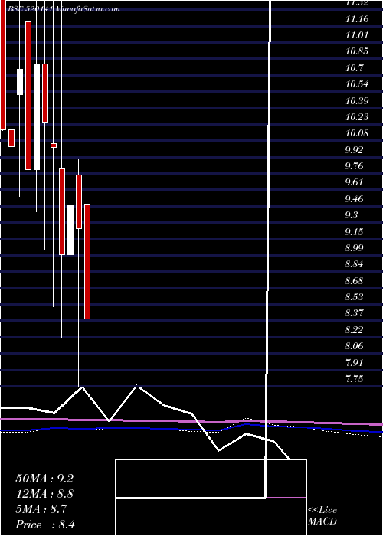Click the 10.23 axis label
The image size is (383, 536).
click(357, 117)
